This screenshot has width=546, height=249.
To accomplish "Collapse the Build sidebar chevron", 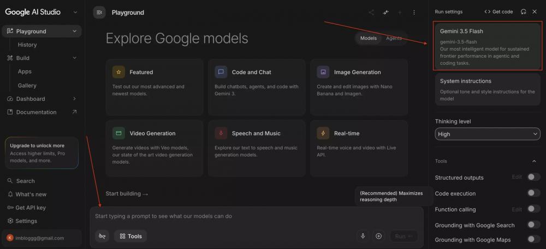I will (74, 58).
